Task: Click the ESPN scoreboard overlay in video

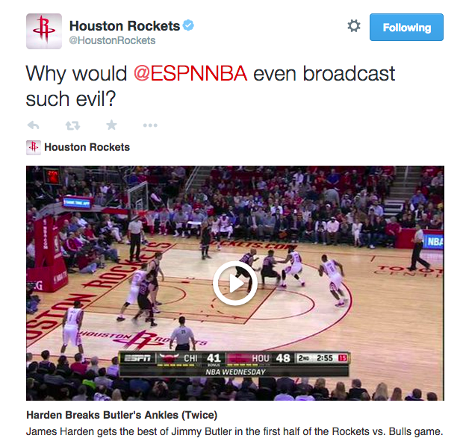Action: pyautogui.click(x=234, y=364)
